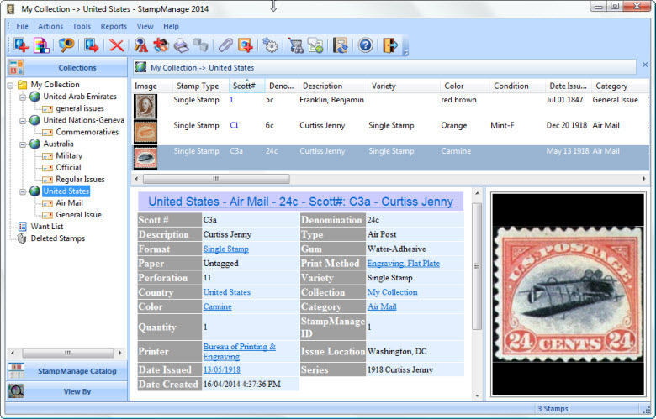Select Commemoratives under United Nations-Geneva

tap(87, 132)
